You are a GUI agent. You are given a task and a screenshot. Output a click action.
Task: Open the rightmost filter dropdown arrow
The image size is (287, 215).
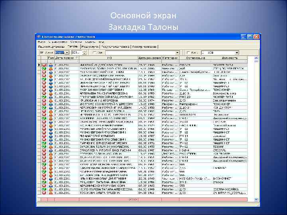click(237, 53)
